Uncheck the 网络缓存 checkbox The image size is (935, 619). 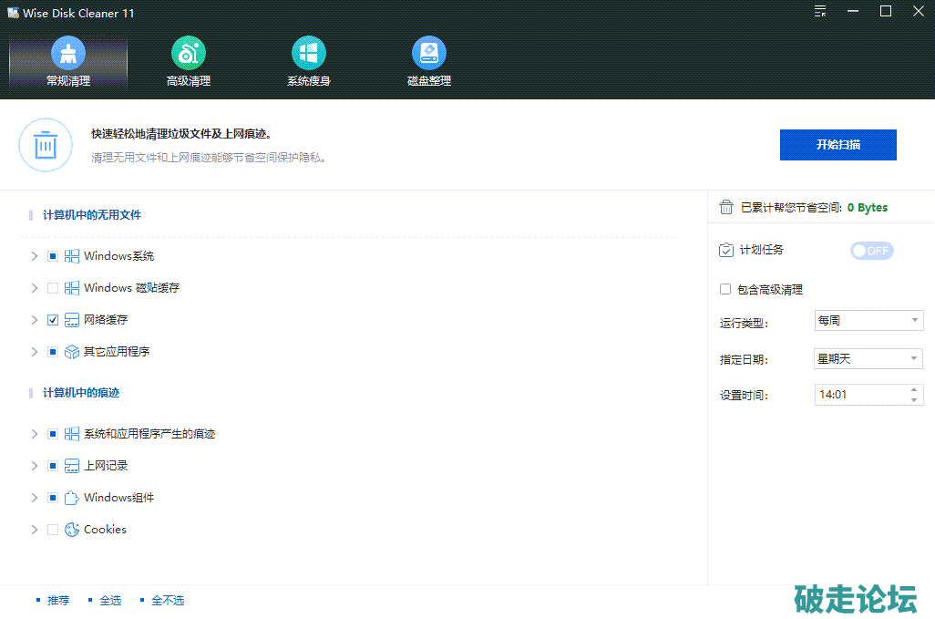click(53, 320)
